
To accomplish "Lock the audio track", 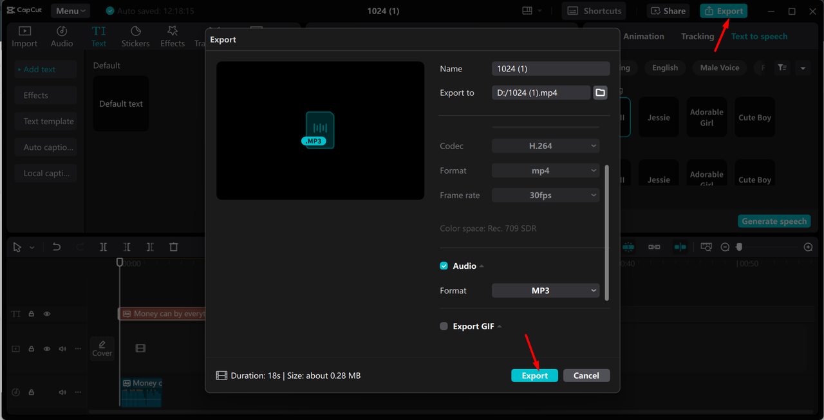I will pyautogui.click(x=32, y=392).
